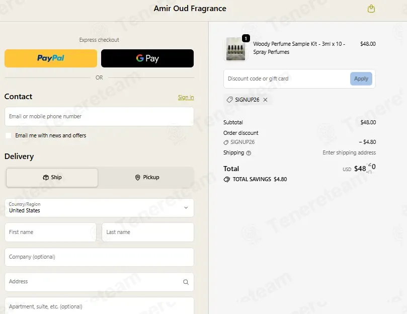Apply the discount code

point(361,78)
